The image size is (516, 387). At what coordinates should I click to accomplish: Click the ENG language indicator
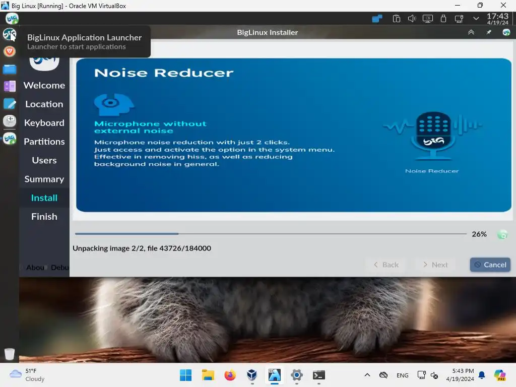pos(403,375)
